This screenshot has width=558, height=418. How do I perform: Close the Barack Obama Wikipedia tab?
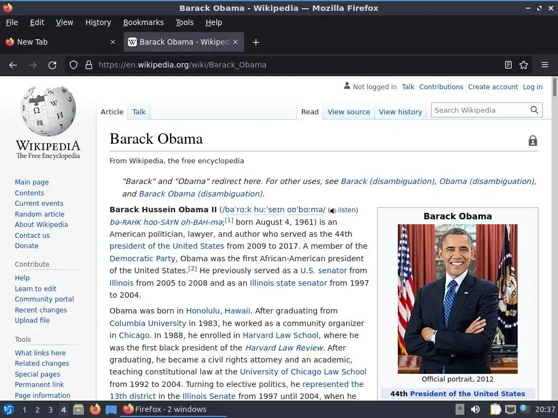(x=235, y=42)
